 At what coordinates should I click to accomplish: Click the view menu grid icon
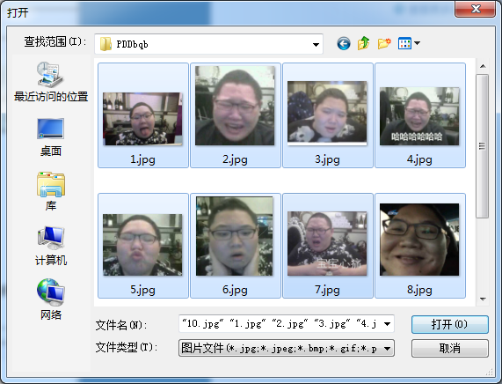[404, 43]
